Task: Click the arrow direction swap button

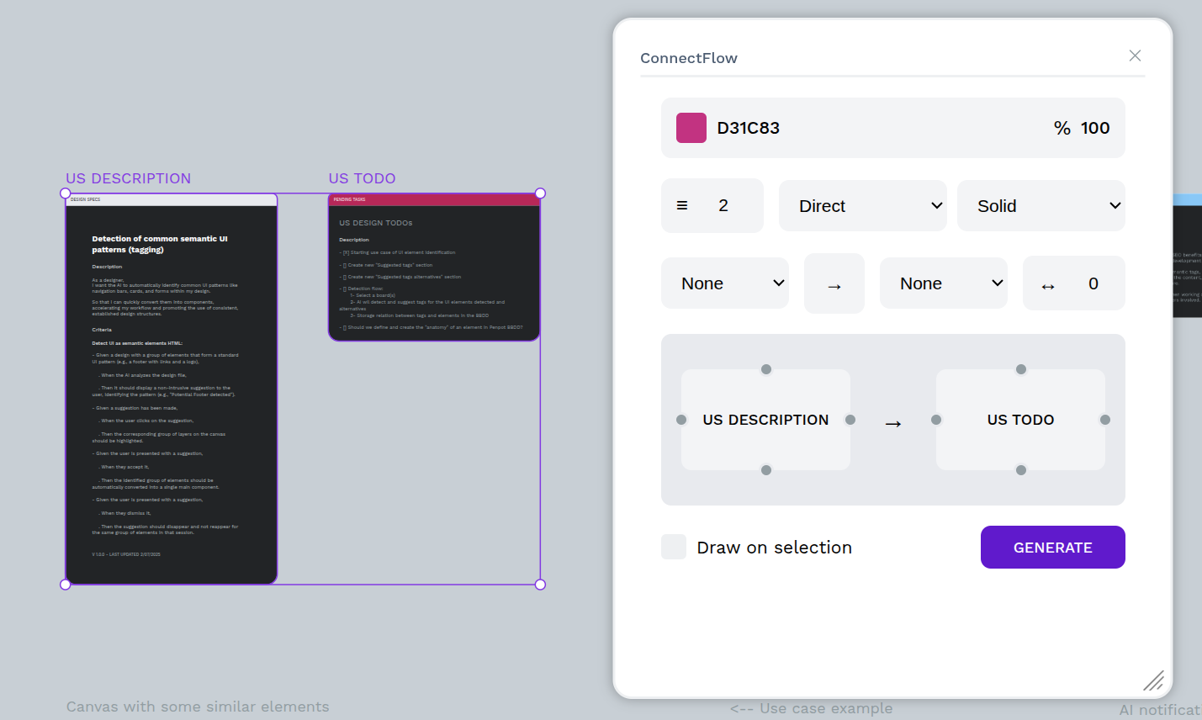Action: (834, 284)
